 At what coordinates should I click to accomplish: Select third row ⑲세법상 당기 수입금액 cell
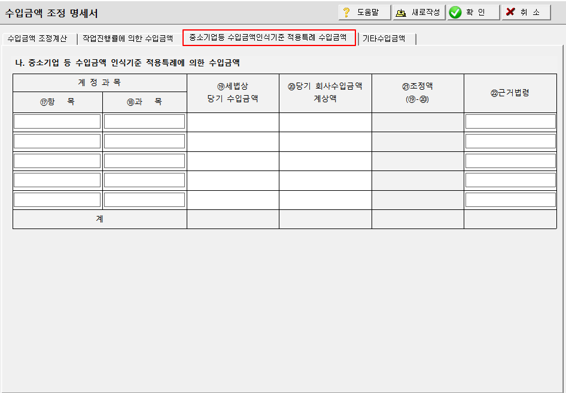(233, 161)
